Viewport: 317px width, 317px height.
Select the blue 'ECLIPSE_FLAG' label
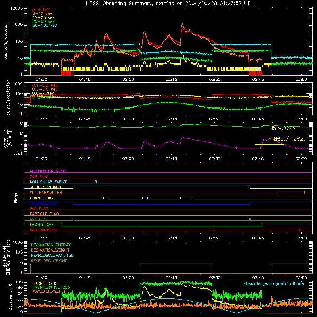click(43, 203)
